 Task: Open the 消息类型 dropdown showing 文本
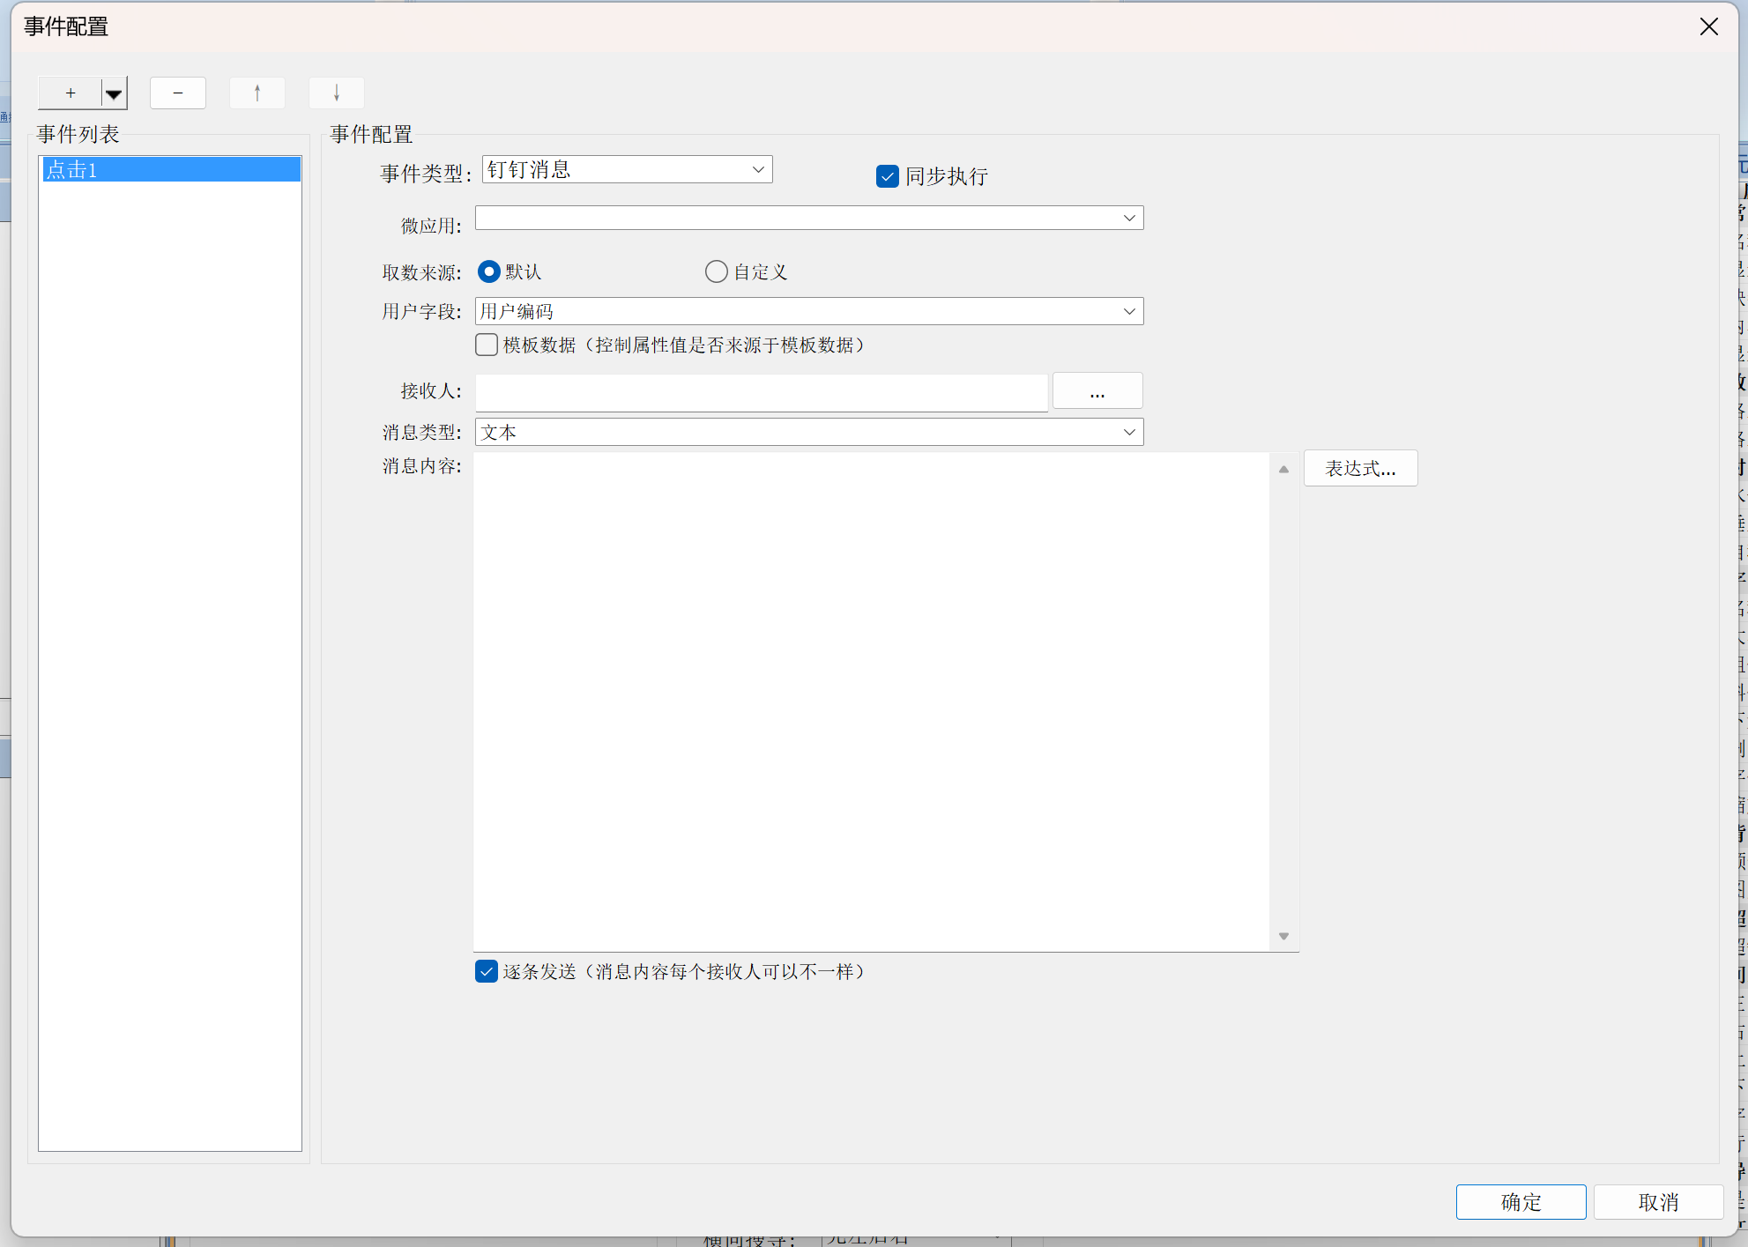point(808,432)
